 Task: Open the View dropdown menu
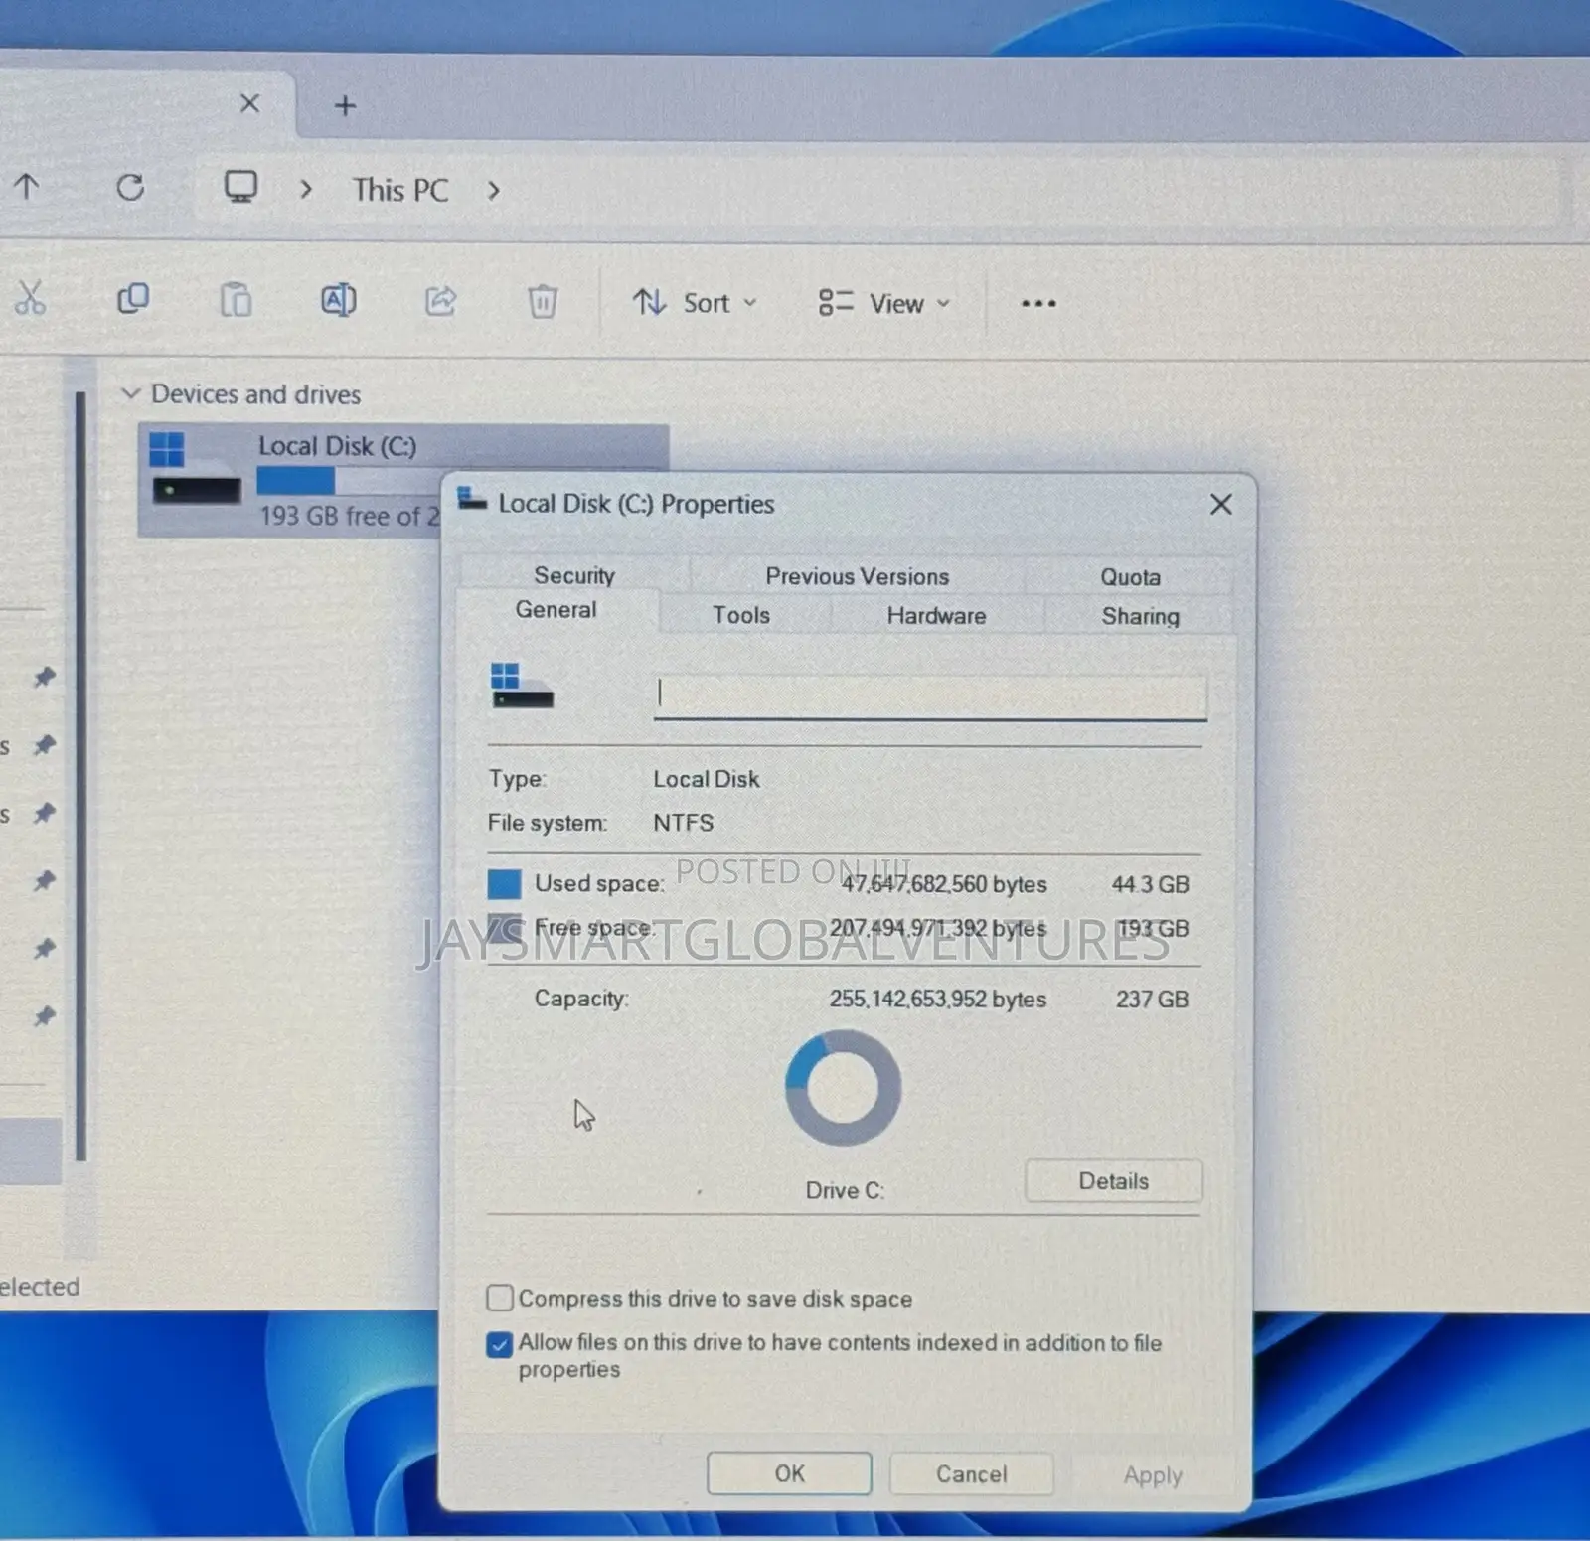pos(884,304)
